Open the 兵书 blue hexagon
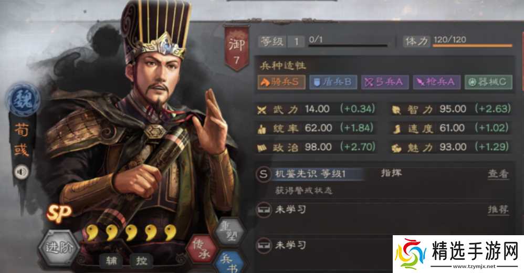This screenshot has width=524, height=273. (230, 262)
